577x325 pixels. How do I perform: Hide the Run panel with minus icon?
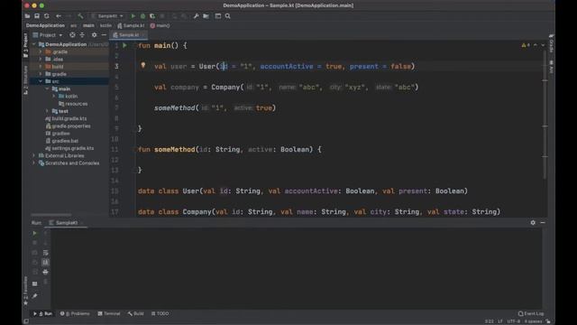coord(543,223)
